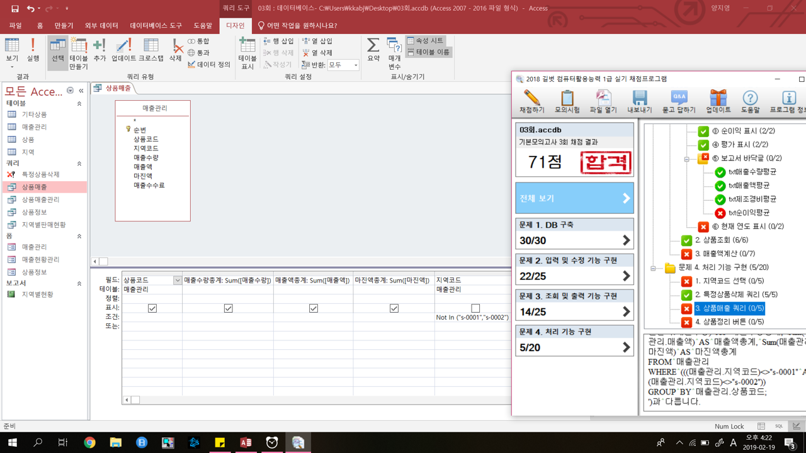Enable the 표시 checkbox for 지역코드 column

pyautogui.click(x=475, y=308)
